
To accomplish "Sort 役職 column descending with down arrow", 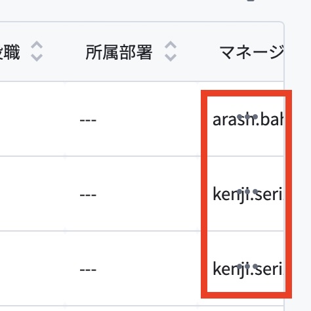I will tap(37, 57).
